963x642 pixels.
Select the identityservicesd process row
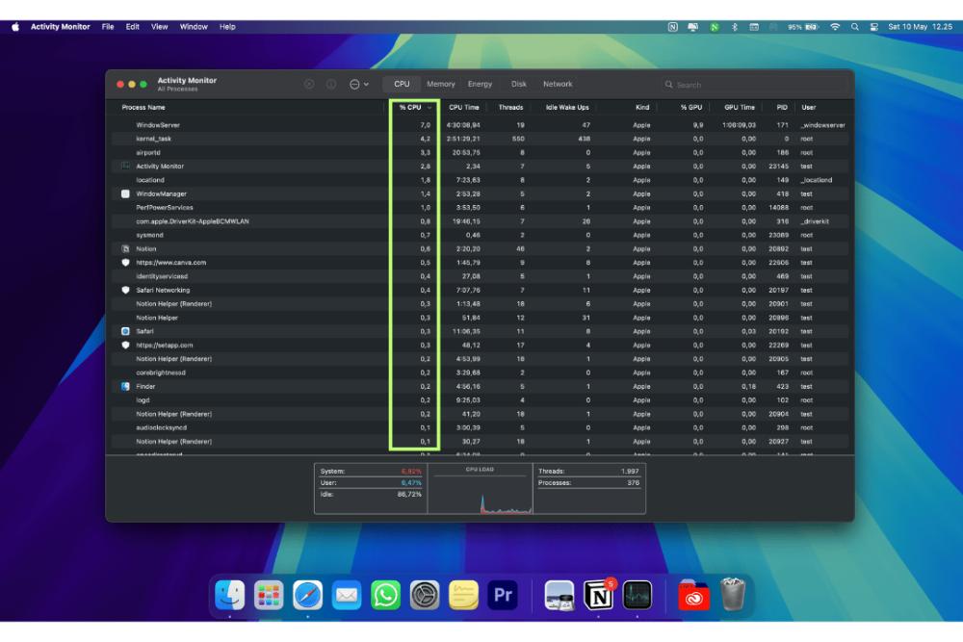tap(480, 276)
